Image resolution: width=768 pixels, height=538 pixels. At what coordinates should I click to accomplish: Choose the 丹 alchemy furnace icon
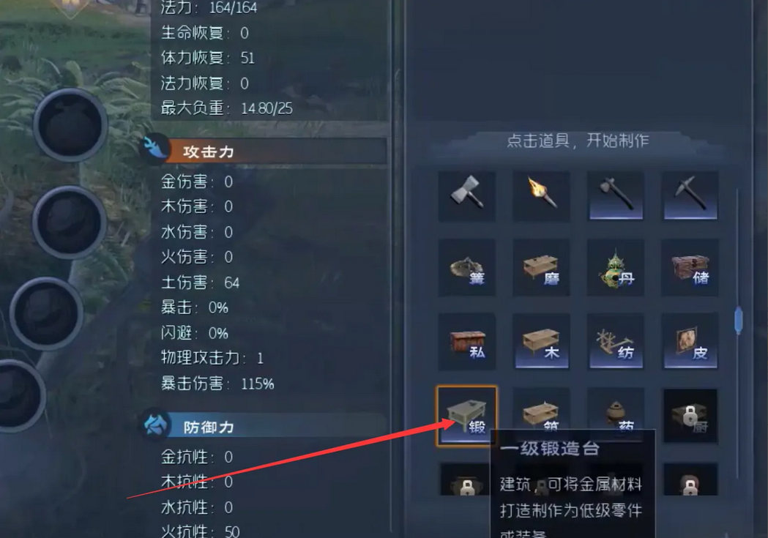616,268
